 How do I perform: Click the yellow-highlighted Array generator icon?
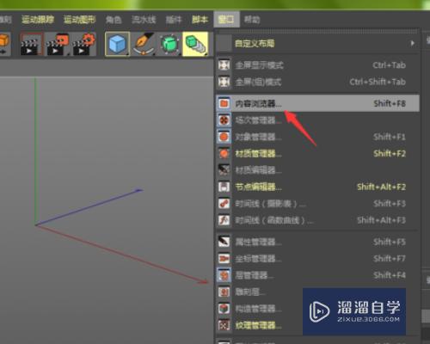(195, 44)
